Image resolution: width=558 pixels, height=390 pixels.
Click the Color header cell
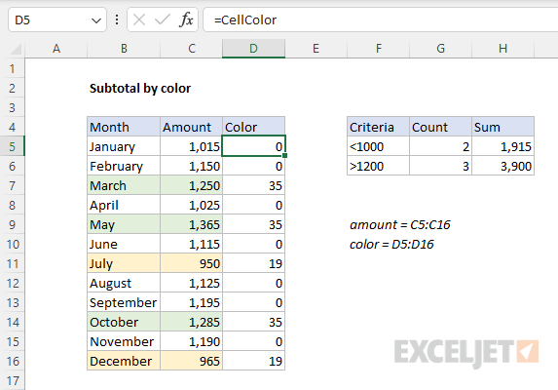tap(254, 127)
